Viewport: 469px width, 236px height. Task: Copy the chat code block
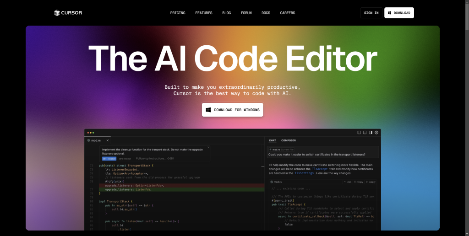click(359, 182)
